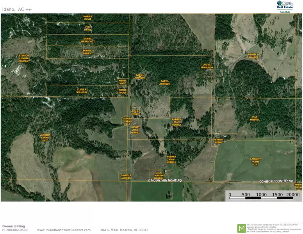Click the green MapRight M logo
This screenshot has height=234, width=303.
pyautogui.click(x=241, y=229)
